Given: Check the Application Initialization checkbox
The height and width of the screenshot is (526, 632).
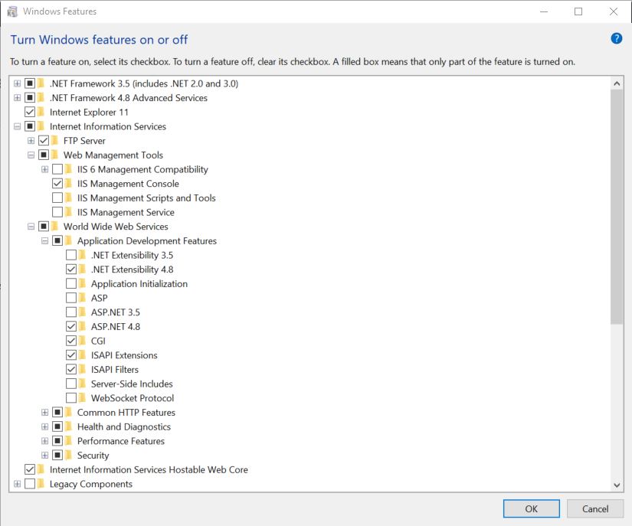Looking at the screenshot, I should [x=71, y=284].
